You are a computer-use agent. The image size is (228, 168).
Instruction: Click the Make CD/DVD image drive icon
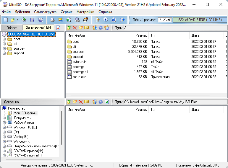52,20
